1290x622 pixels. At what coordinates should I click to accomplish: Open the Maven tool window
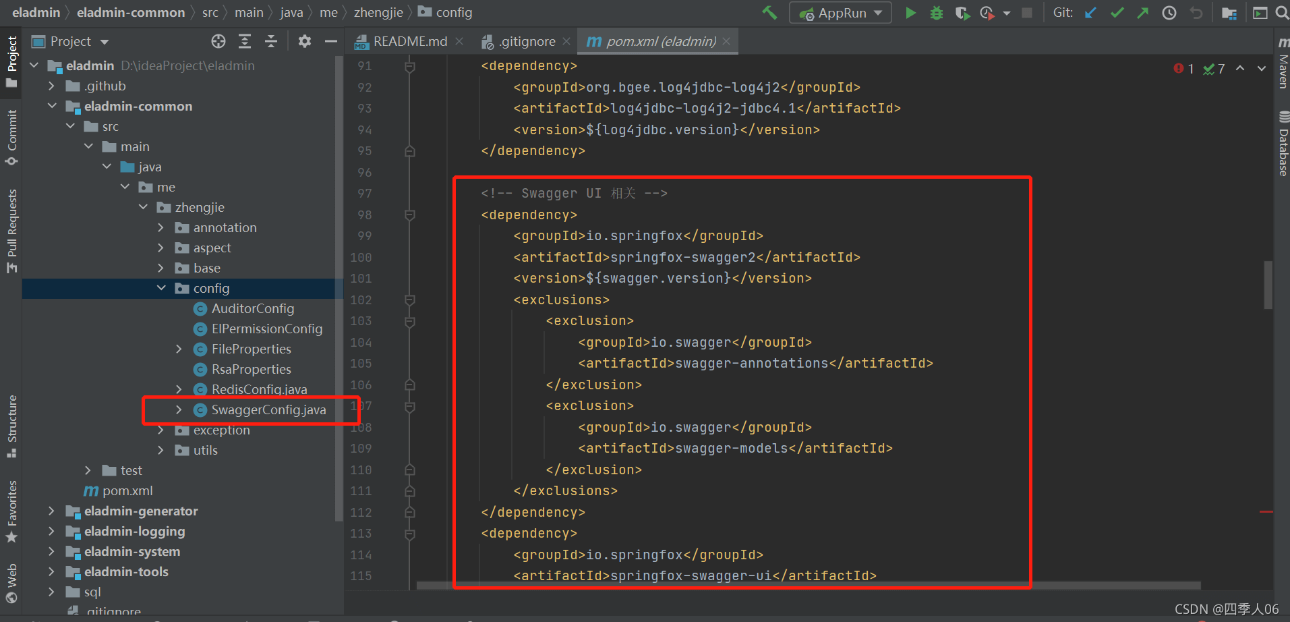[x=1283, y=63]
